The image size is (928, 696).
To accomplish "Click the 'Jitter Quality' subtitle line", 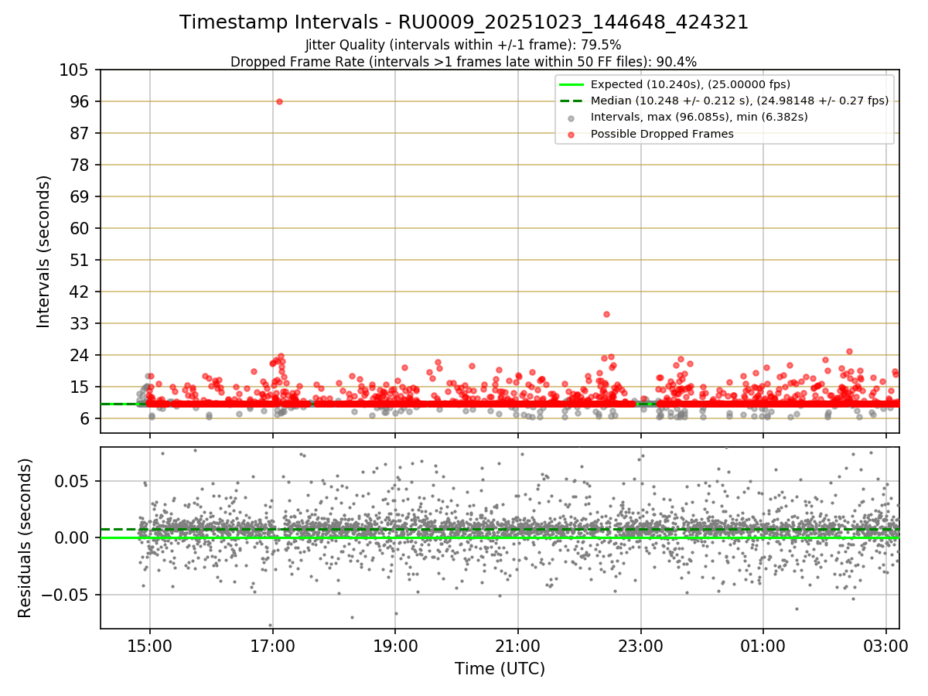I will (463, 45).
